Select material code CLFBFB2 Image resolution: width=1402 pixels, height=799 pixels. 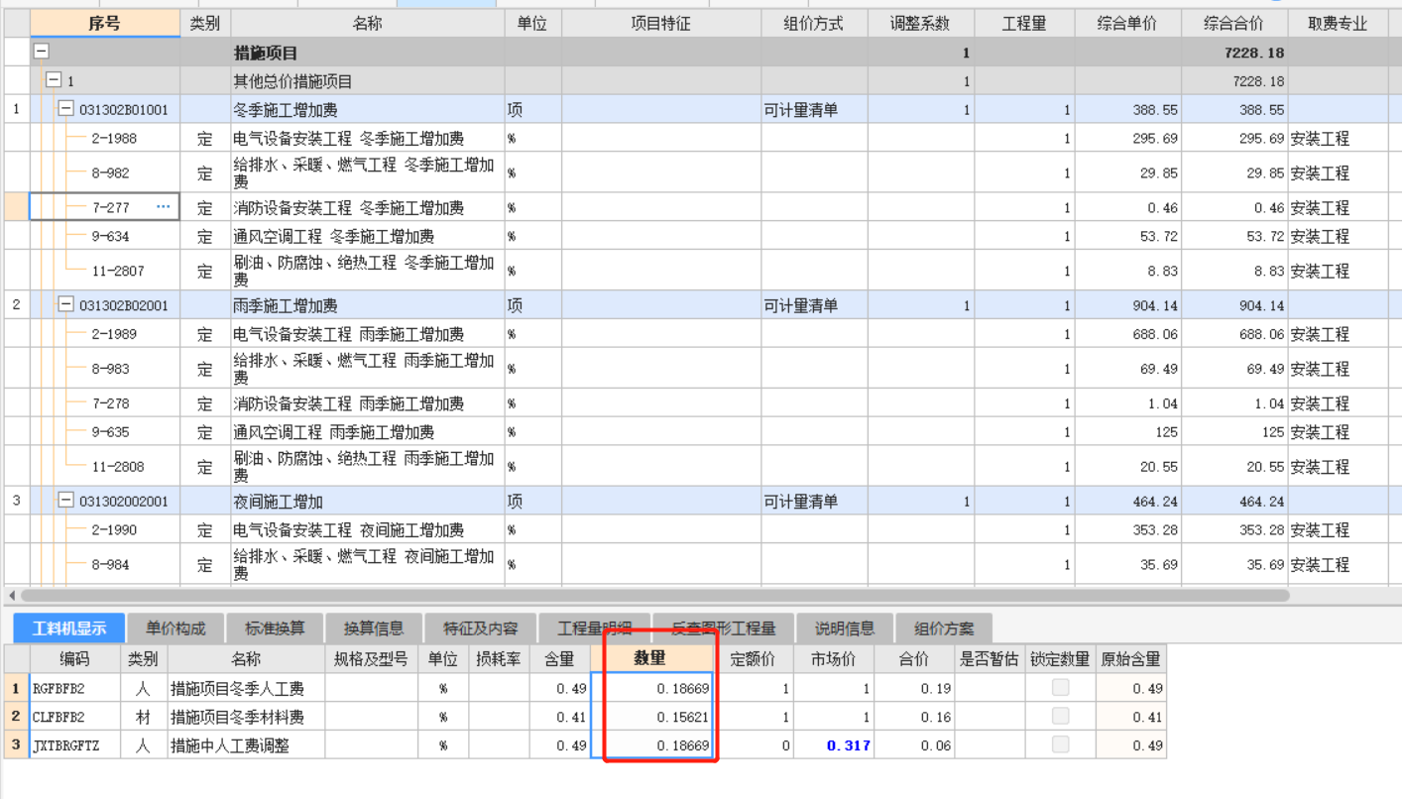click(x=58, y=717)
